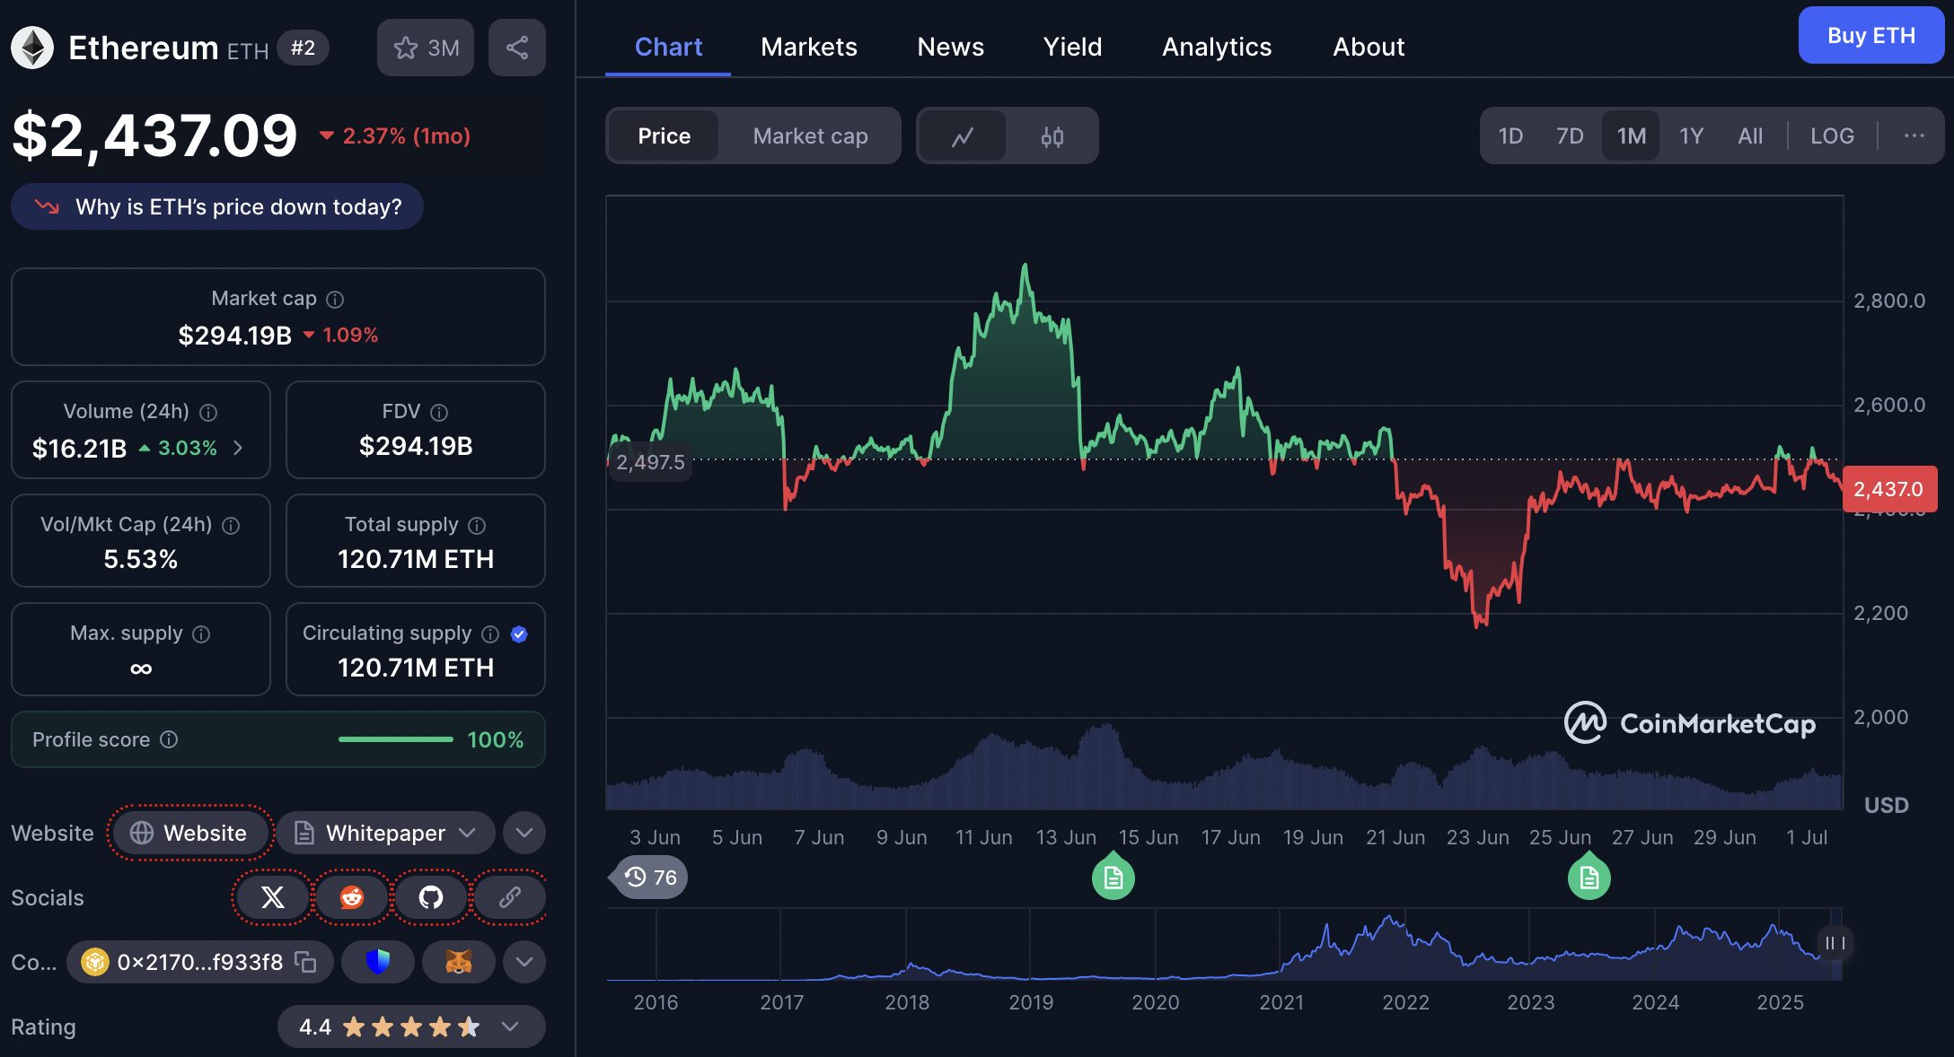The image size is (1954, 1057).
Task: Set chart range to All
Action: [1750, 136]
